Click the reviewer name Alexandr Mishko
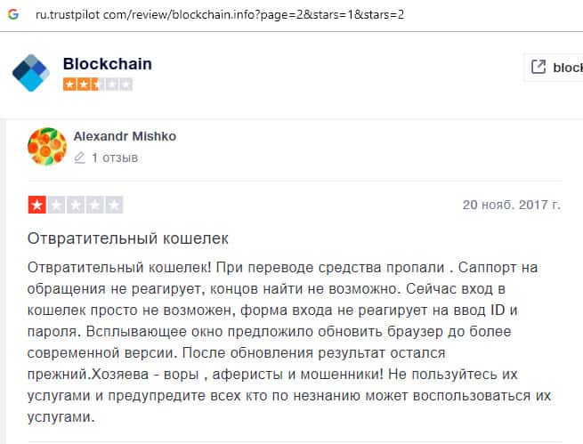Image resolution: width=583 pixels, height=444 pixels. click(x=125, y=136)
